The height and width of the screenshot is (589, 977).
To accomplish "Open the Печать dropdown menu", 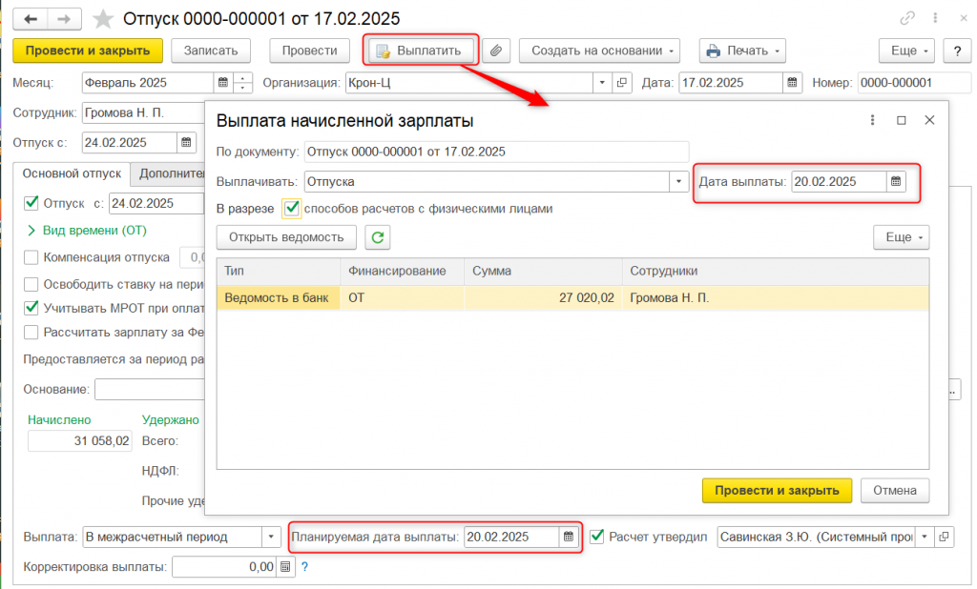I will point(742,51).
